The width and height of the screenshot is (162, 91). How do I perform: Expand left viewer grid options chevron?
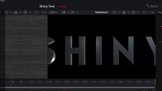coord(30,12)
